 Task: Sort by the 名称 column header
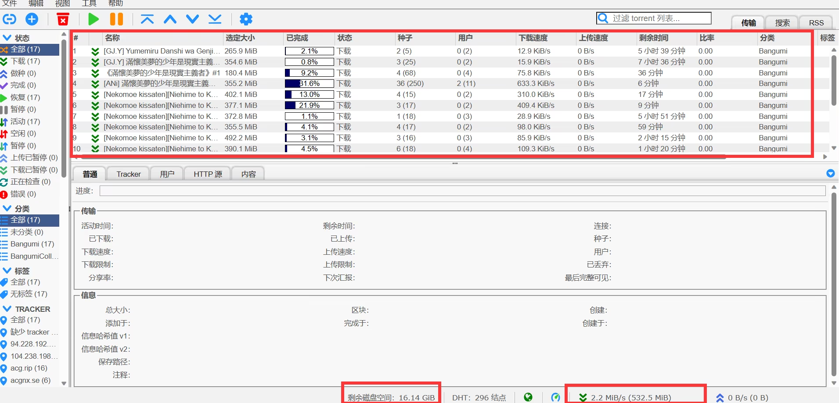[x=112, y=38]
